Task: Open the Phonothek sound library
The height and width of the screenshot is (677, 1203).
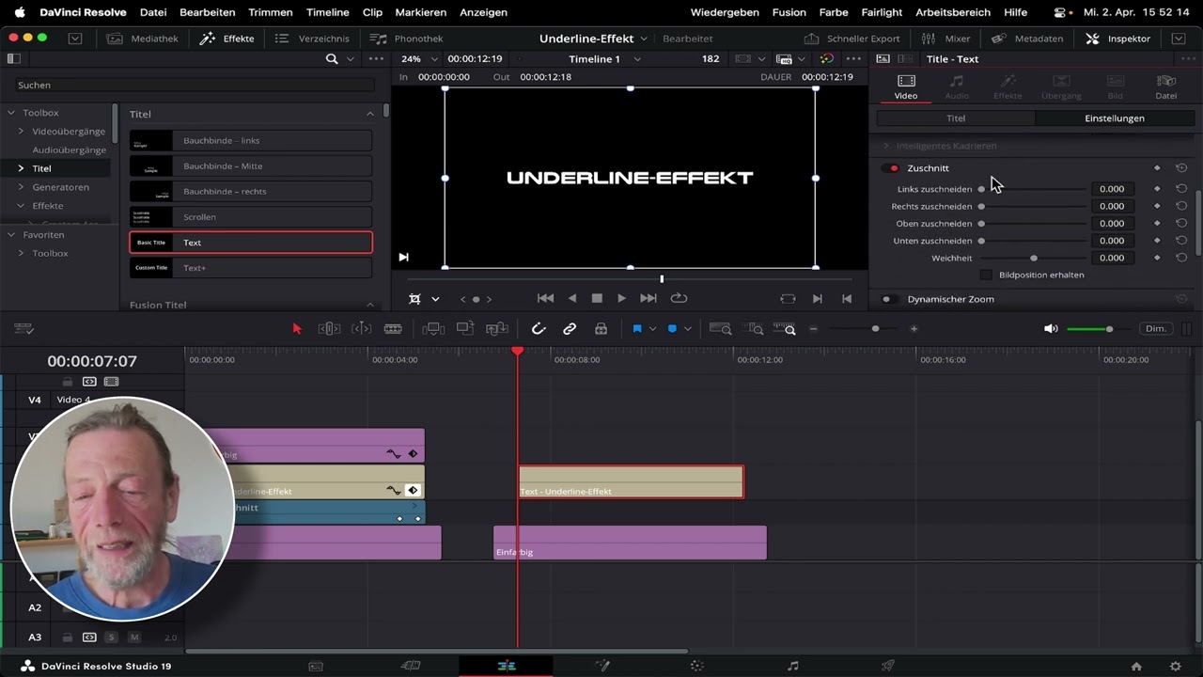Action: [406, 39]
